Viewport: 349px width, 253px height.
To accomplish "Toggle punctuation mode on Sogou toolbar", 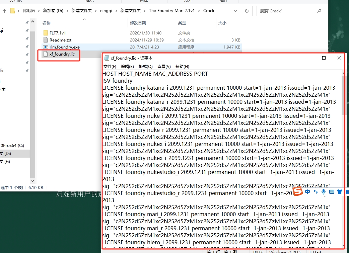I will (316, 192).
